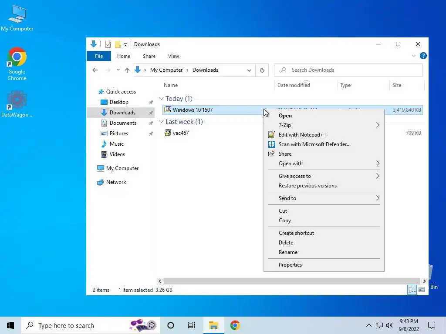Expand the Open with submenu
Viewport: 446px width, 334px height.
pos(324,164)
